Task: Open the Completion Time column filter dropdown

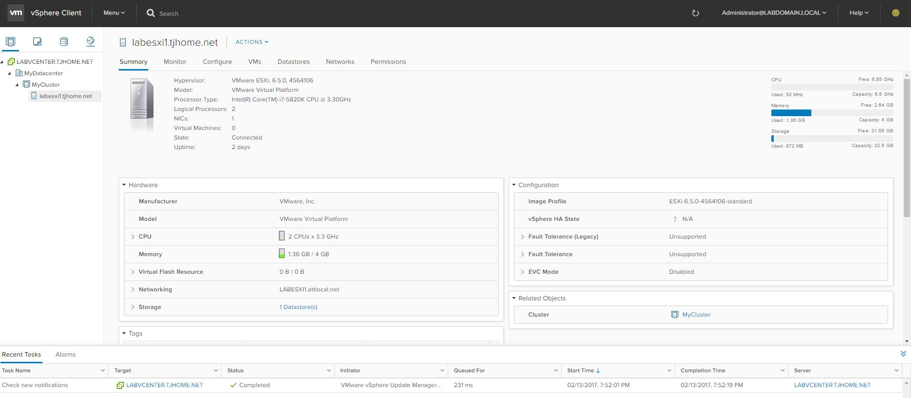Action: [782, 370]
